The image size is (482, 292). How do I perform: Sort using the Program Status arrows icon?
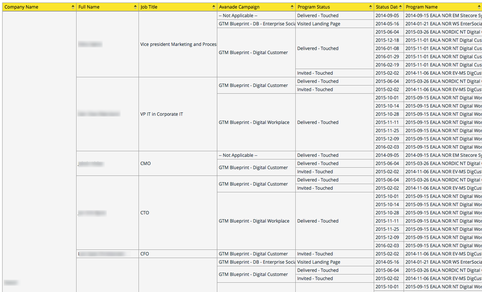coord(371,7)
